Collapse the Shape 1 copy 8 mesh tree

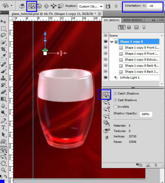[x=111, y=42]
